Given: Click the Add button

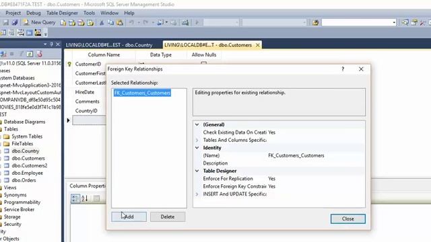Looking at the screenshot, I should click(x=129, y=216).
